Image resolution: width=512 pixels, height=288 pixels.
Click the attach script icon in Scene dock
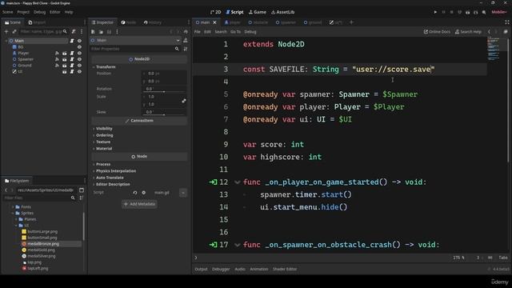pos(74,31)
